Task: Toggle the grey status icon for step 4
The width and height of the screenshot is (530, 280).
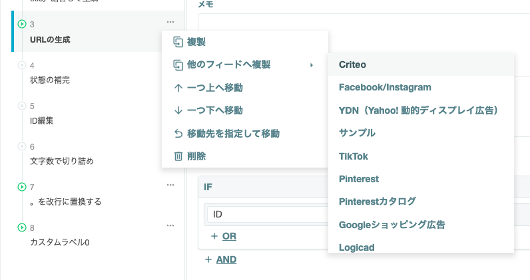Action: coord(21,65)
